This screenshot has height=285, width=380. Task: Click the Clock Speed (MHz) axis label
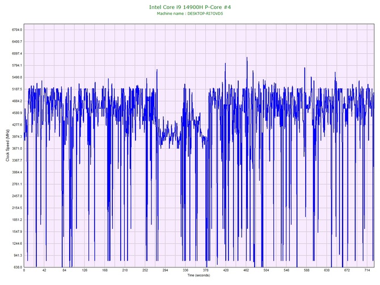7,146
